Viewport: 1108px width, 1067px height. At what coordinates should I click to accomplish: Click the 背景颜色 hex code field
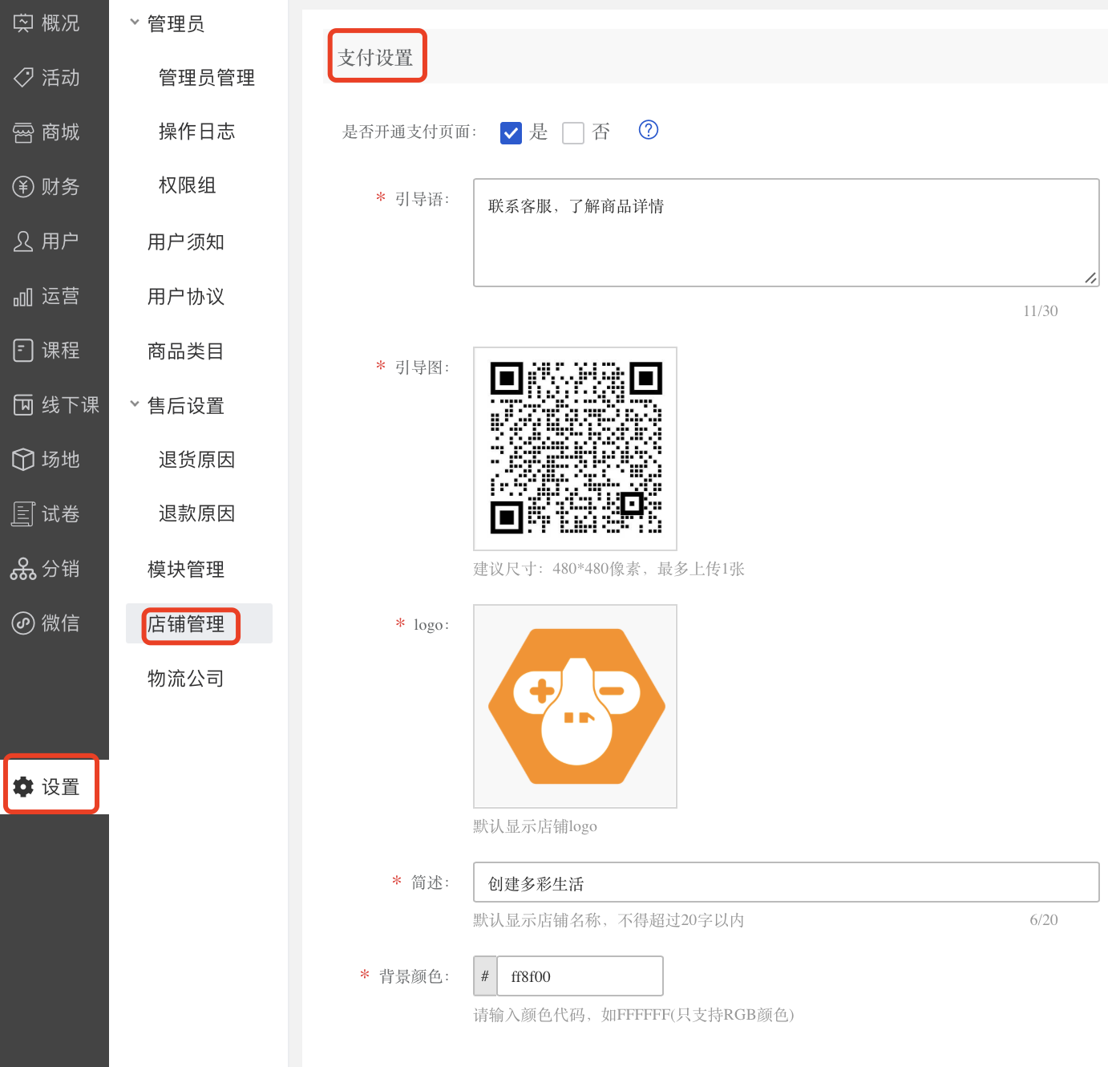[x=580, y=976]
